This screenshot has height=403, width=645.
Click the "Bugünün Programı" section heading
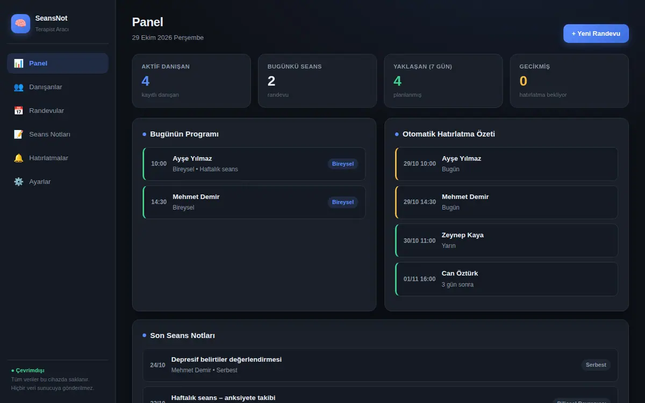(x=184, y=134)
